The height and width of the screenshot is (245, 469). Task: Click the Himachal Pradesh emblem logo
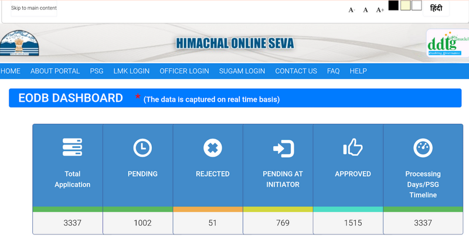coord(18,44)
